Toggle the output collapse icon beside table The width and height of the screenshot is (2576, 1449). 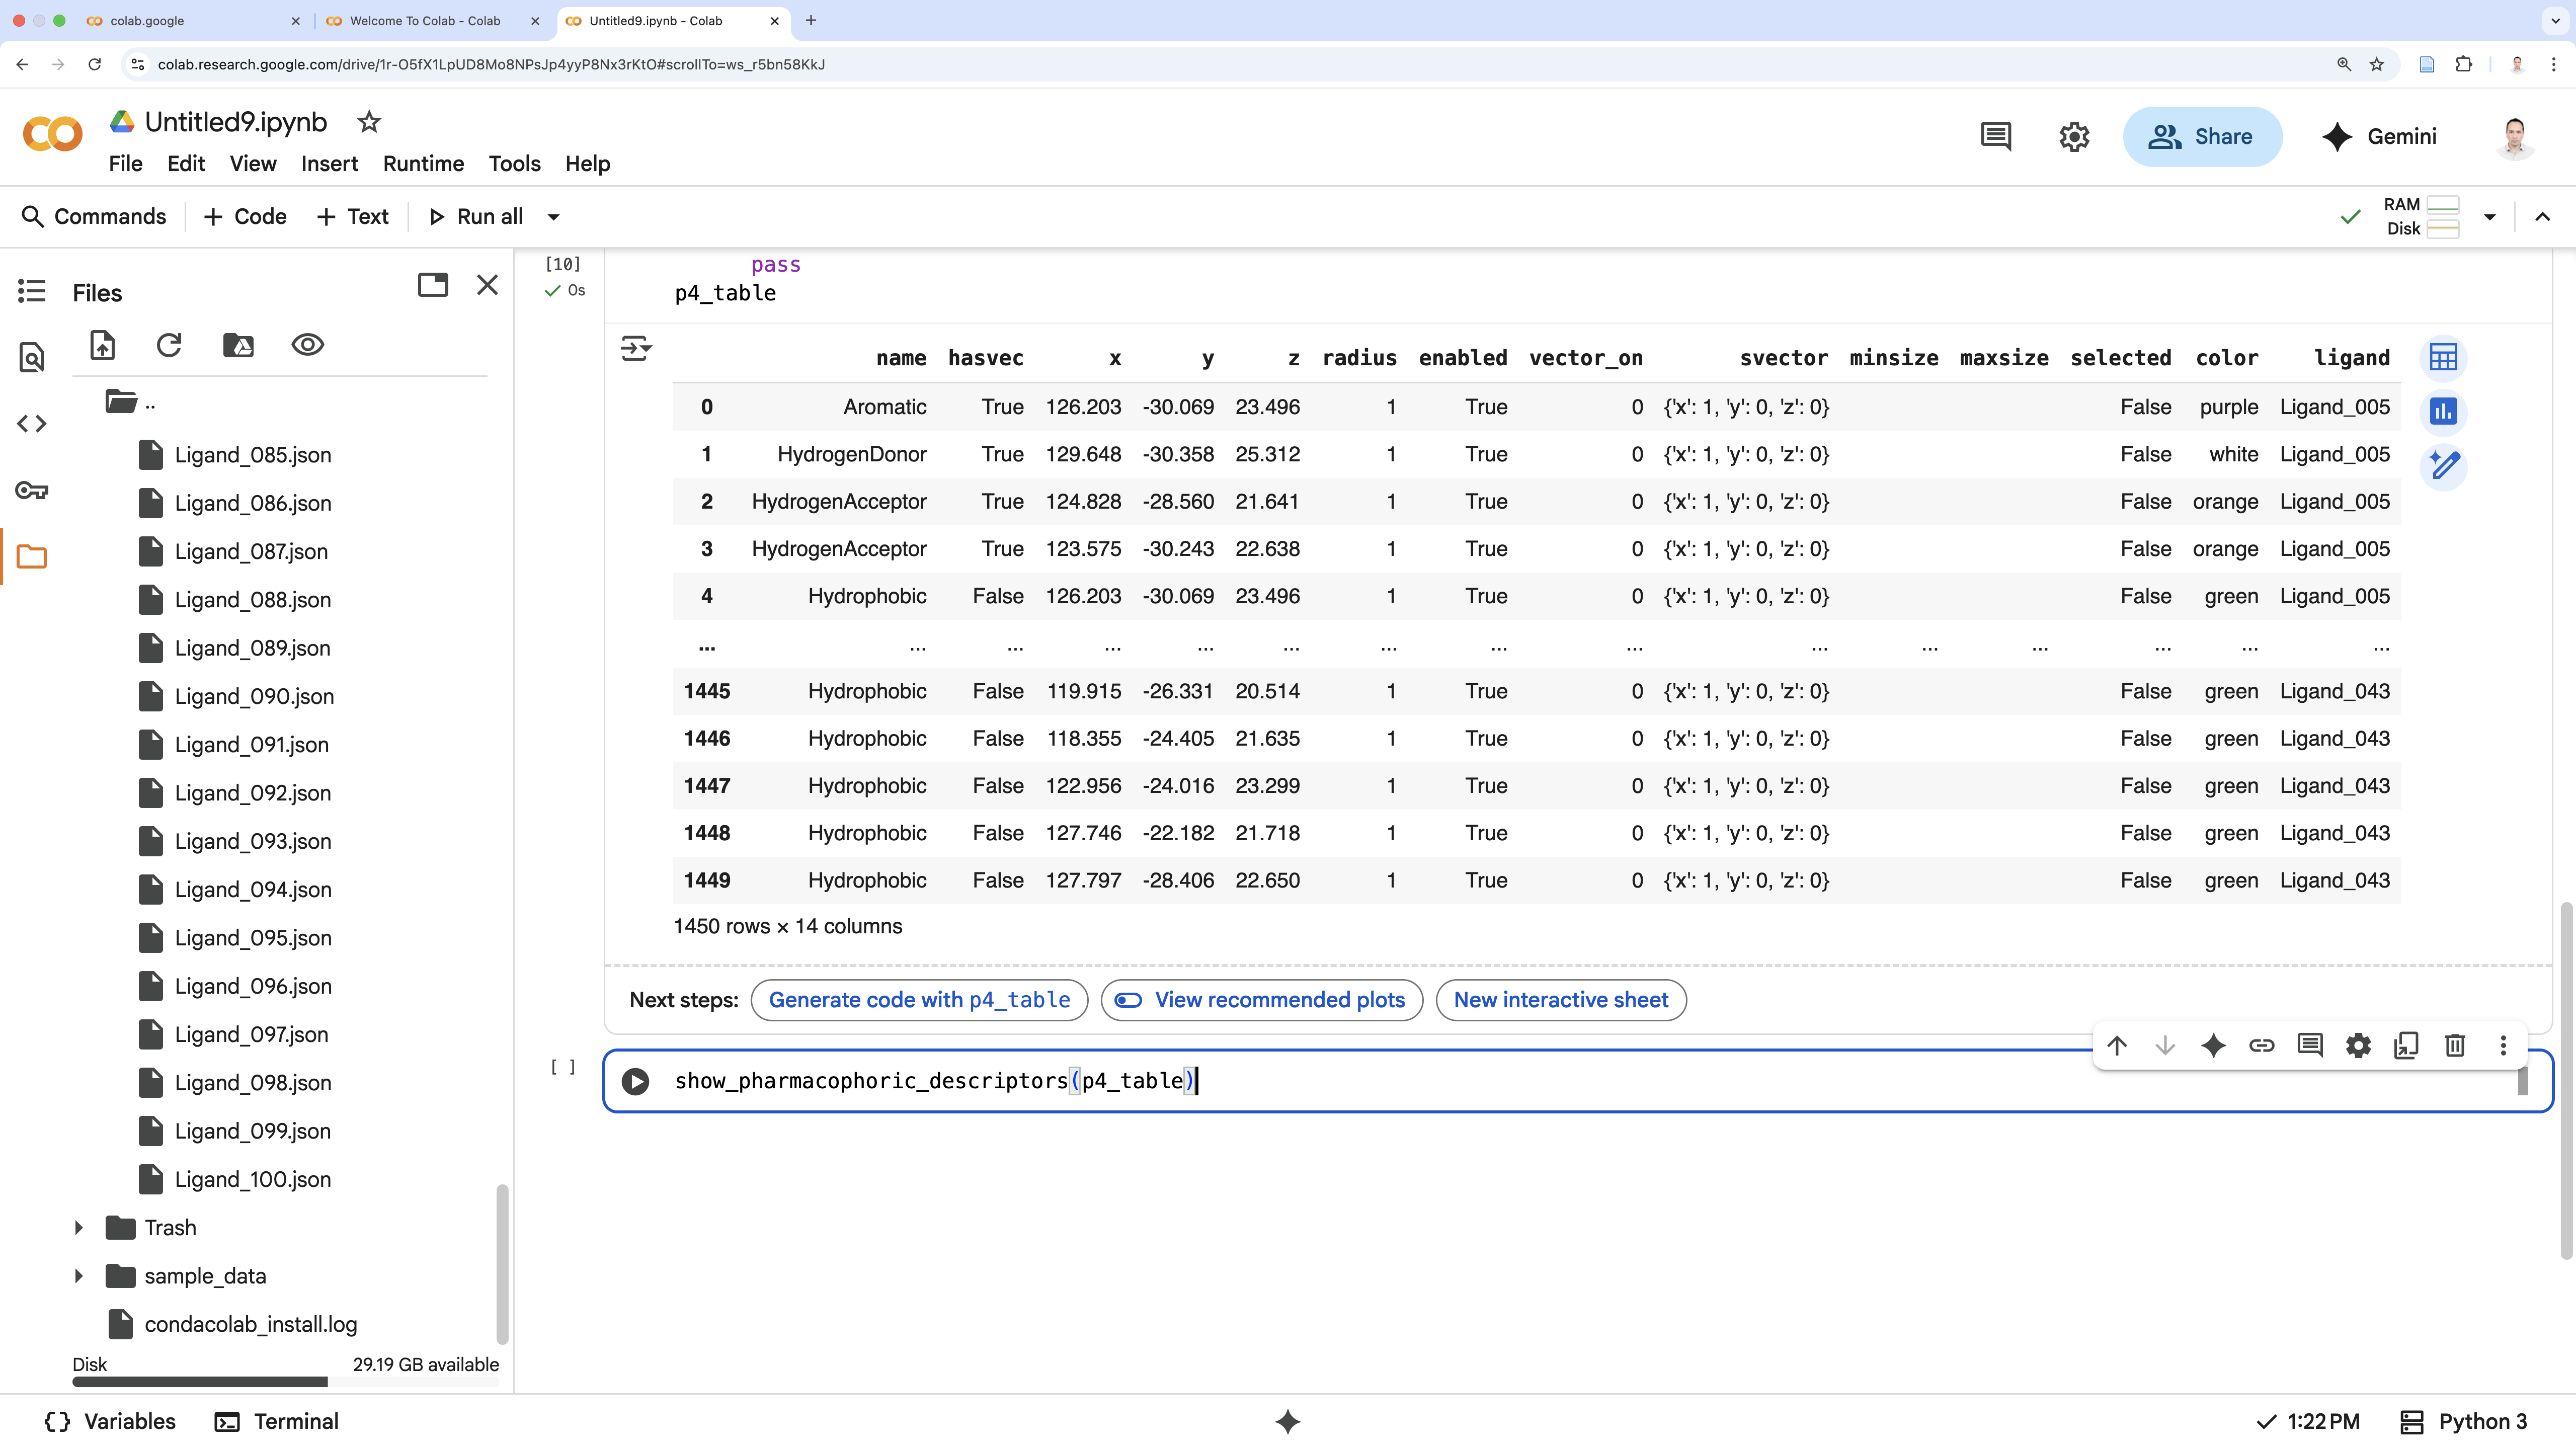point(636,348)
